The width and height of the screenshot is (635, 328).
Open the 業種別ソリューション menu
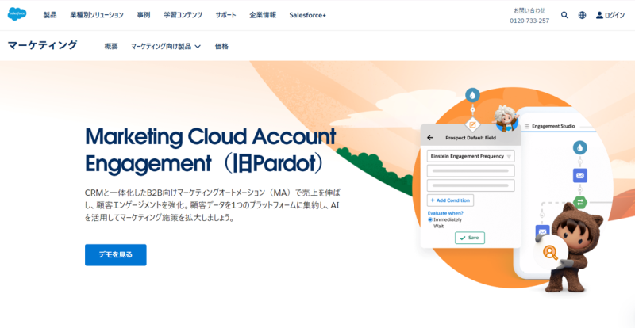coord(97,15)
